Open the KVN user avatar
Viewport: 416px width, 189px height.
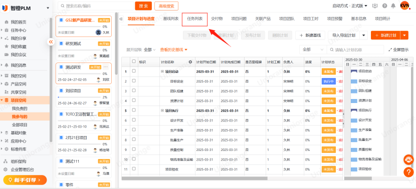click(x=405, y=5)
